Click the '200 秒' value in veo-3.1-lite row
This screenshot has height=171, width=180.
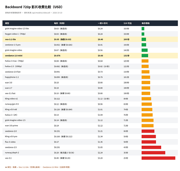coord(127,39)
